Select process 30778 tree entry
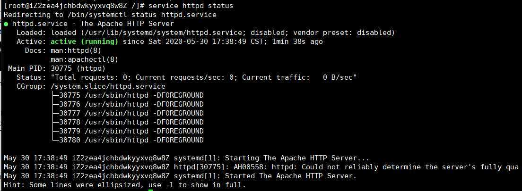The image size is (522, 191). coord(128,122)
